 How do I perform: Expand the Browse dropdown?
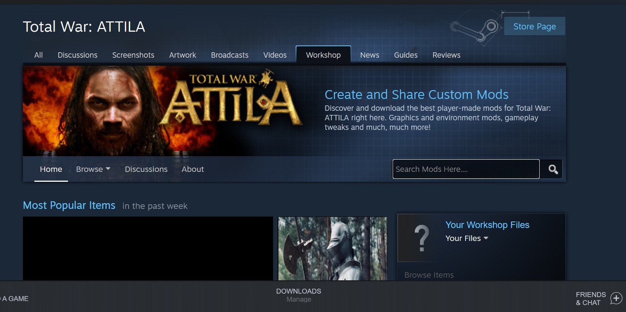(x=93, y=169)
